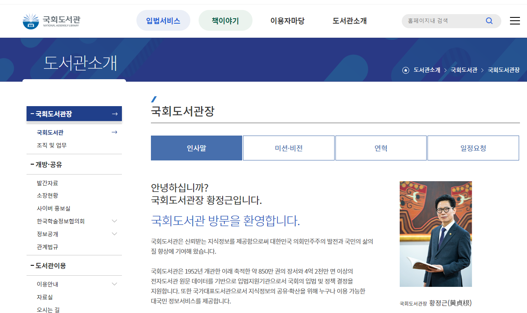
Task: Open 소장현황 in sidebar
Action: point(47,195)
